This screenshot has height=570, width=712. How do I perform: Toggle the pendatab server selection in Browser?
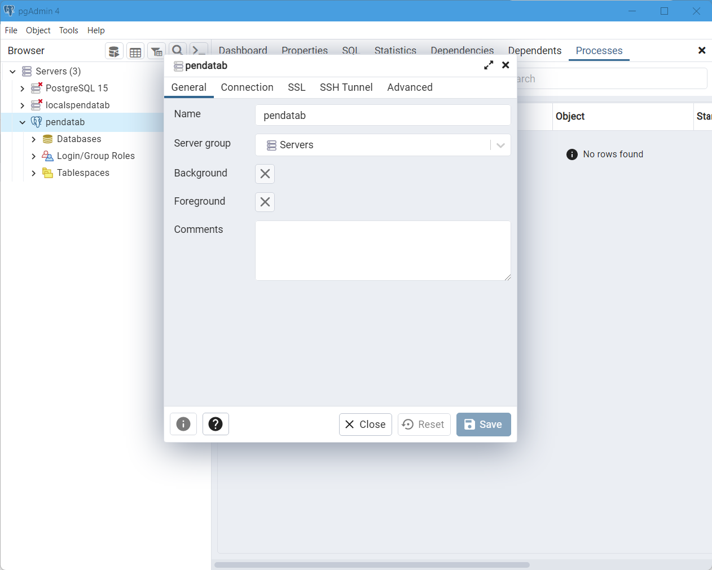pos(64,122)
